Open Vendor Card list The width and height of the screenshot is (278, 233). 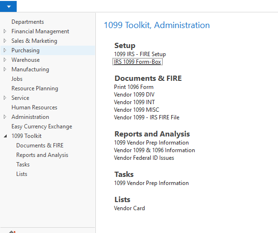[x=129, y=208]
